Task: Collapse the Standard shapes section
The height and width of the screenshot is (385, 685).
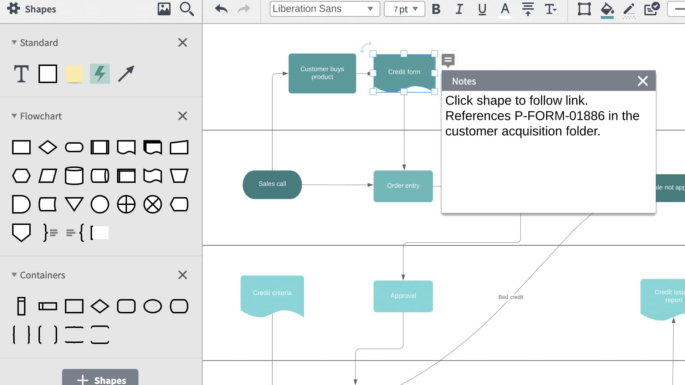Action: [14, 42]
